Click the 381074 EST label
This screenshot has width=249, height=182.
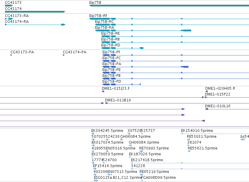click(194, 142)
